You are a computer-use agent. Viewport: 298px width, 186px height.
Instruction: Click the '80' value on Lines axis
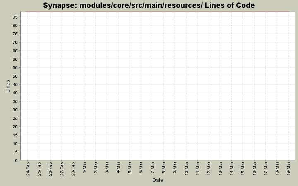[15, 26]
